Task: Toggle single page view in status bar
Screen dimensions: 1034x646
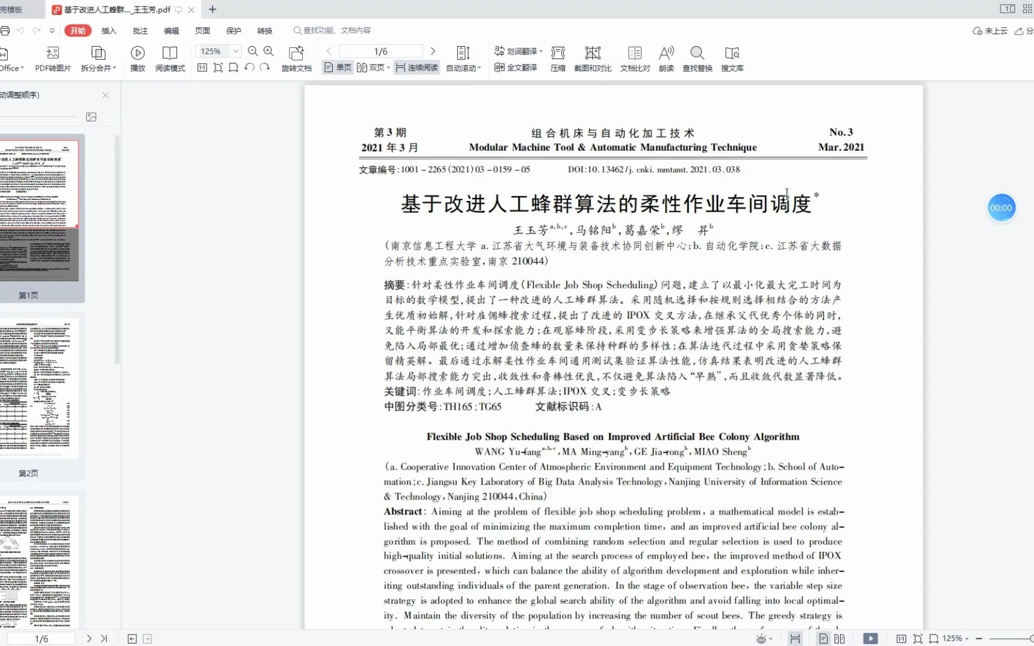Action: [823, 639]
